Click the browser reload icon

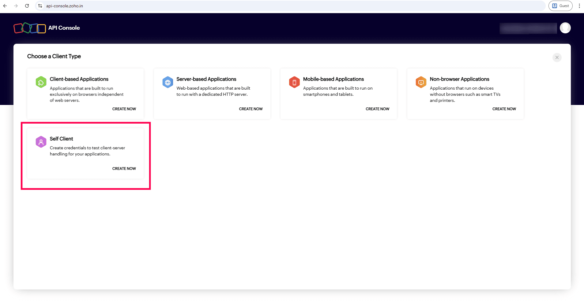(x=27, y=6)
